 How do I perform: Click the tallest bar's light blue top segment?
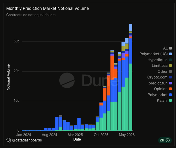tap(130, 27)
